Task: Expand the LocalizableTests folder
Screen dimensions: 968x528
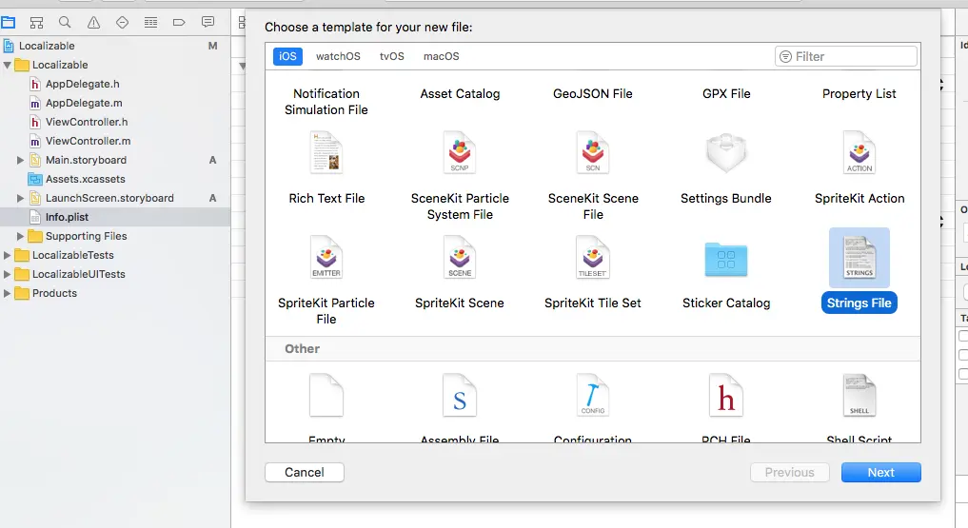Action: pos(8,255)
